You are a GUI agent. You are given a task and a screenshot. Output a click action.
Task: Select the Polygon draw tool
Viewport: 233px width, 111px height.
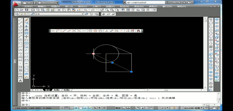coord(20,30)
